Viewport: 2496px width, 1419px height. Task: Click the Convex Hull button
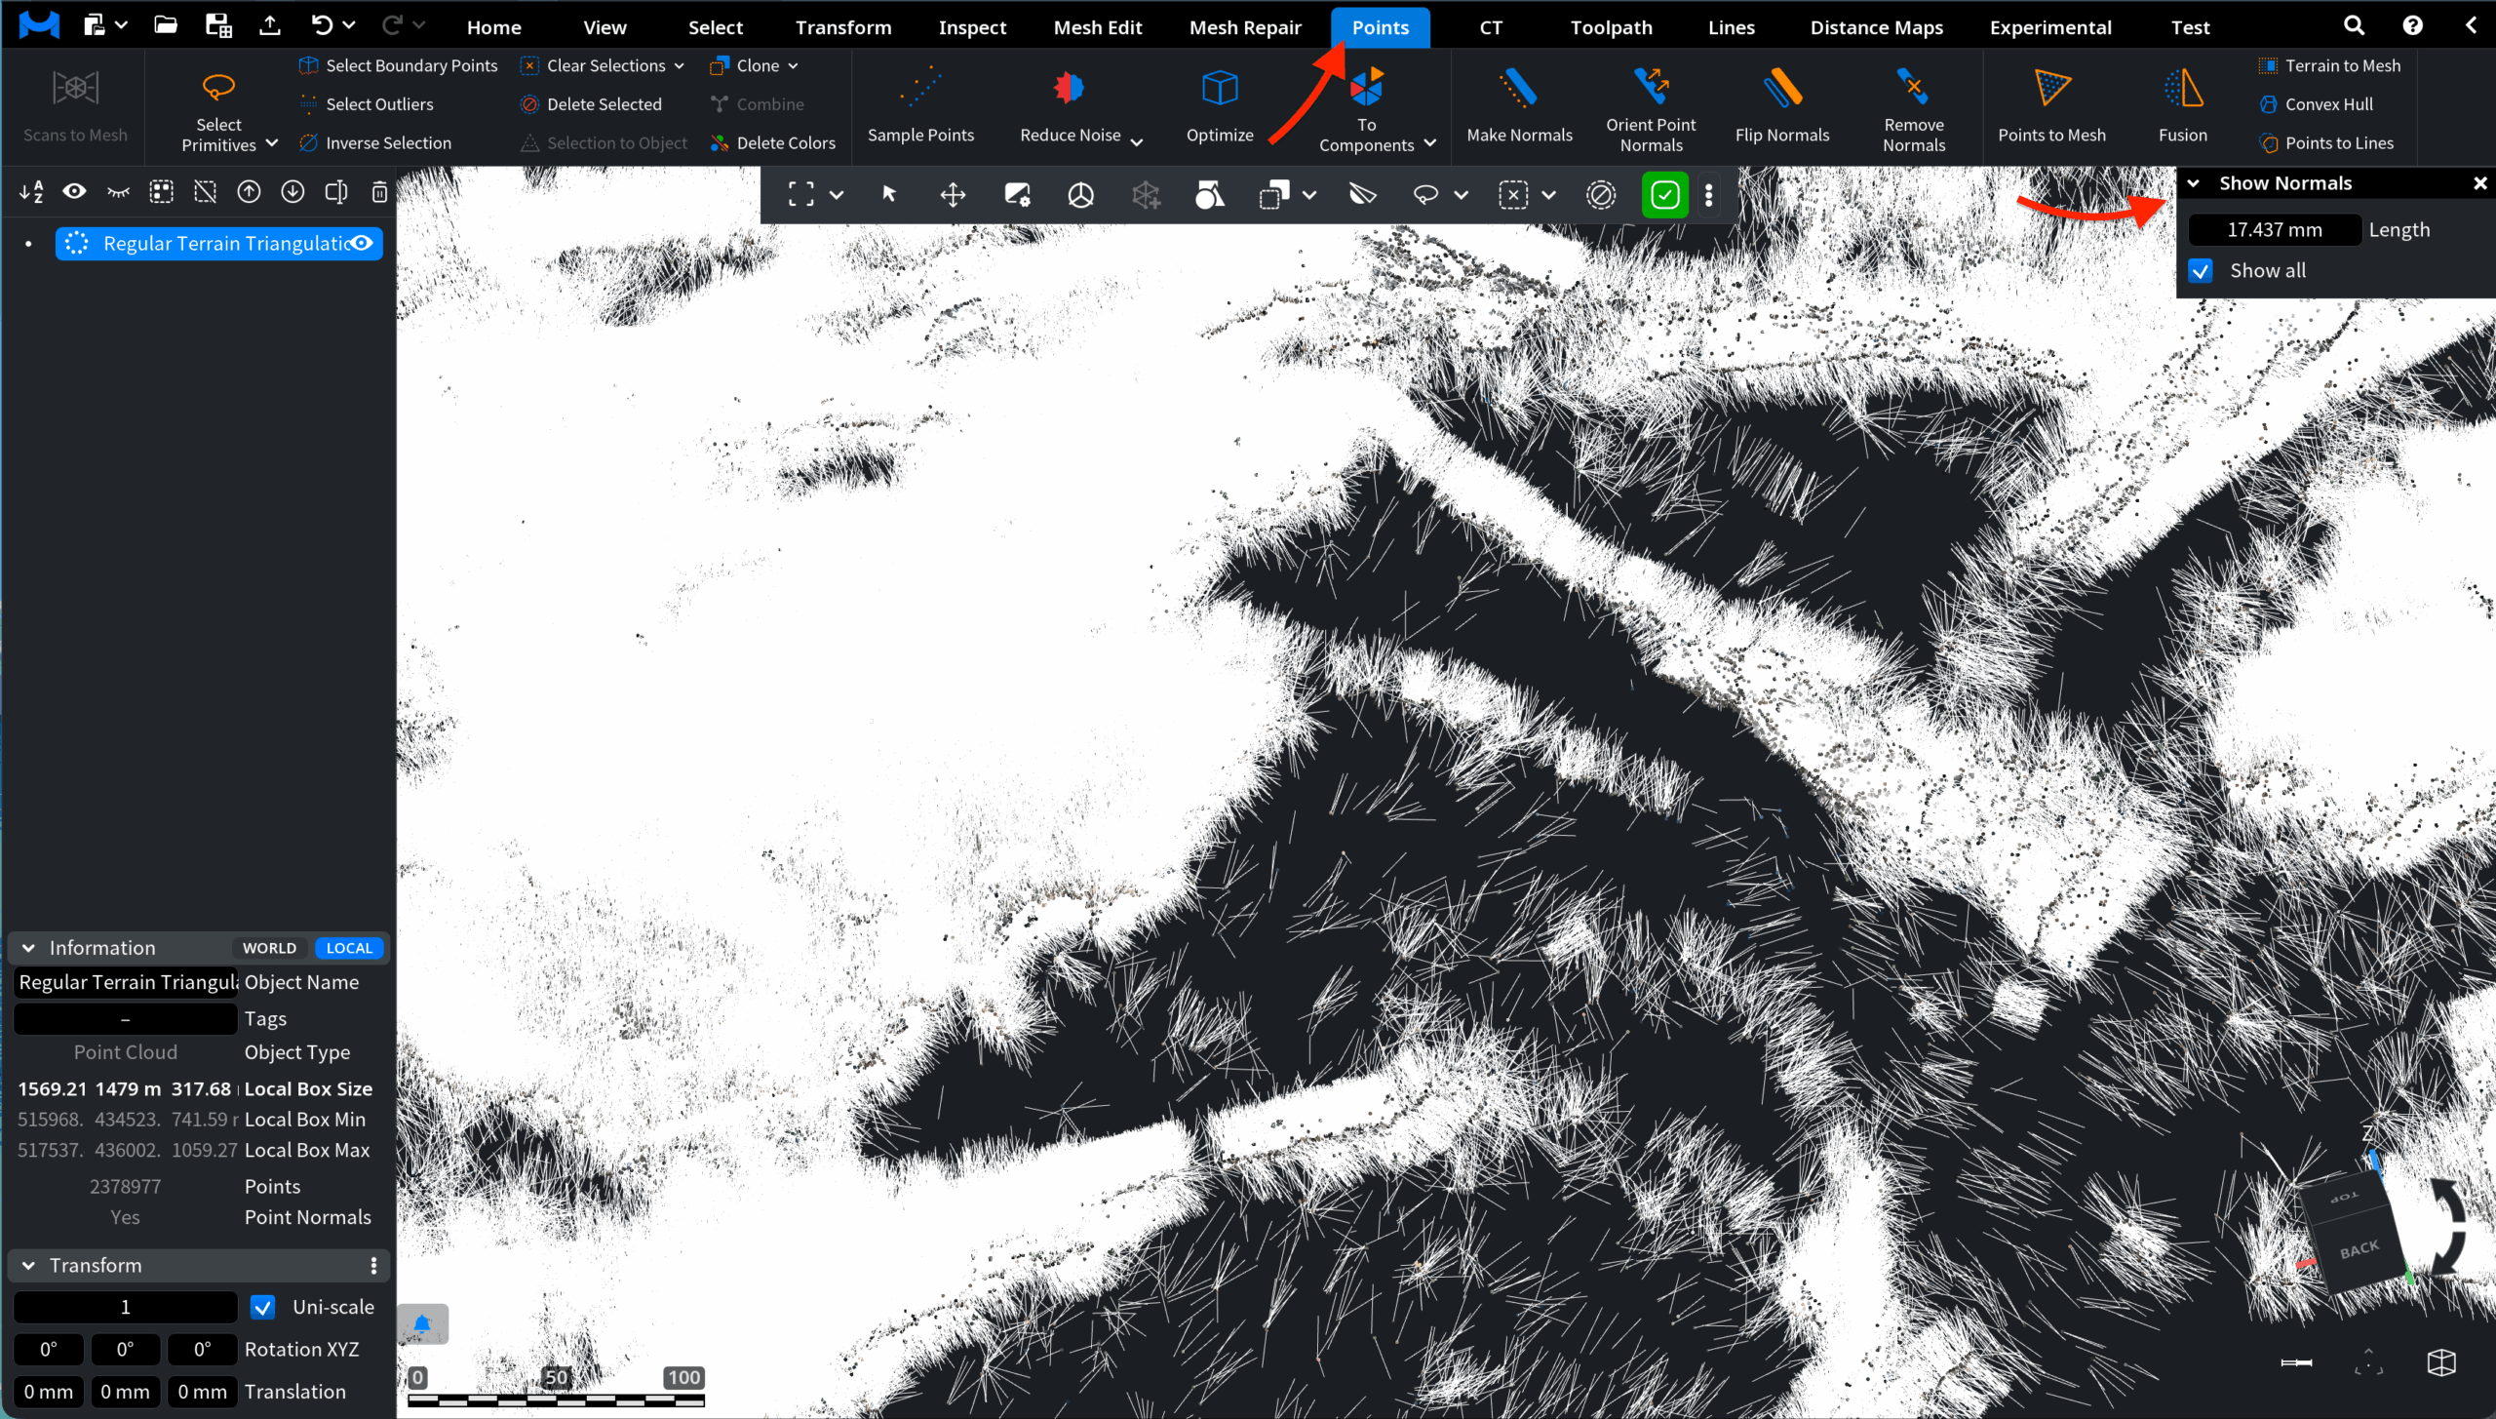pos(2315,104)
